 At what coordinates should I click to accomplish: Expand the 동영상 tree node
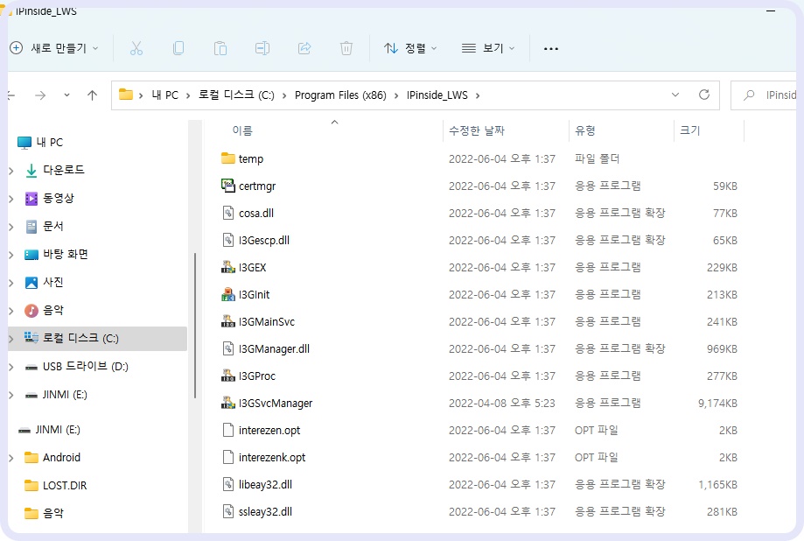point(11,199)
